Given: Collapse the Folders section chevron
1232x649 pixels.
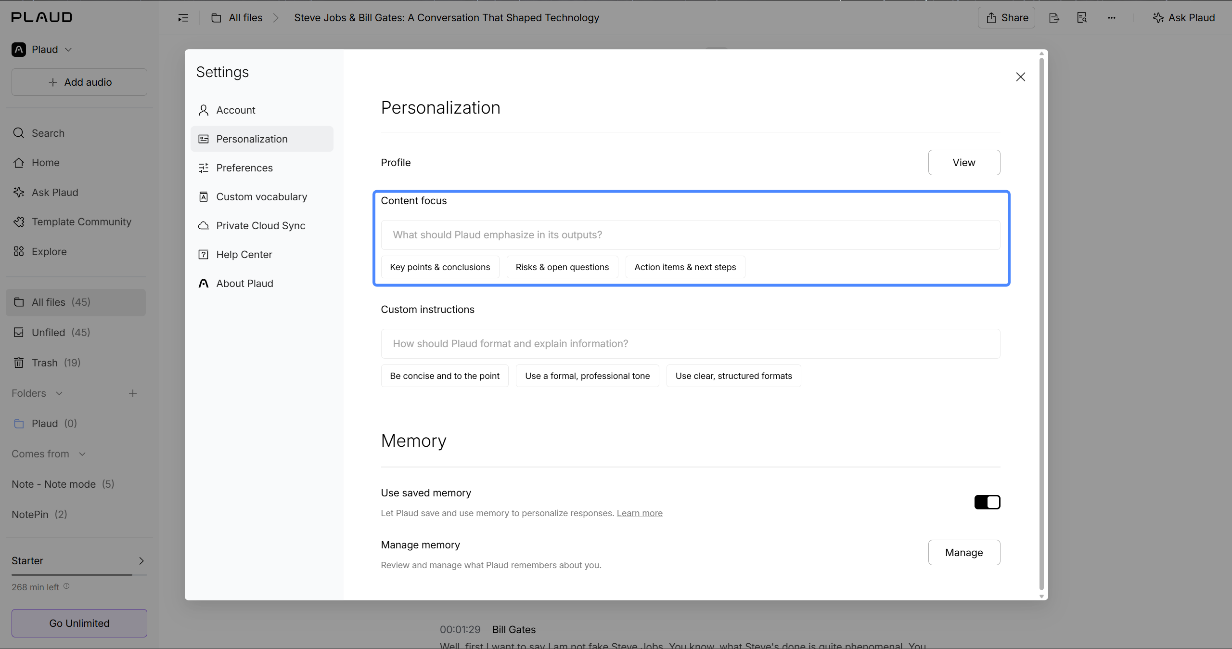Looking at the screenshot, I should (x=59, y=393).
